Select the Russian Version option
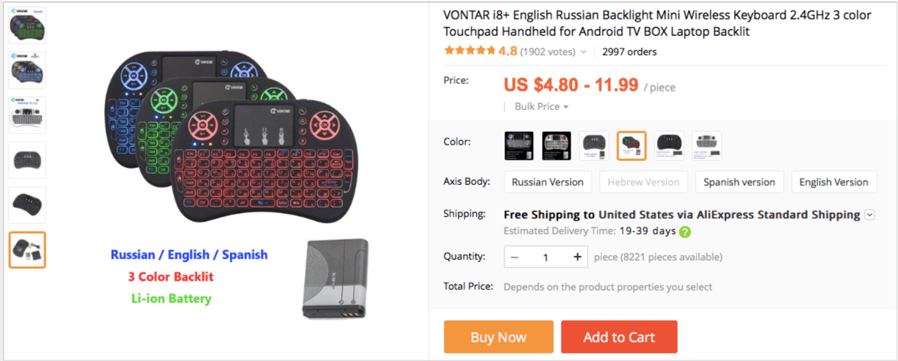 547,182
